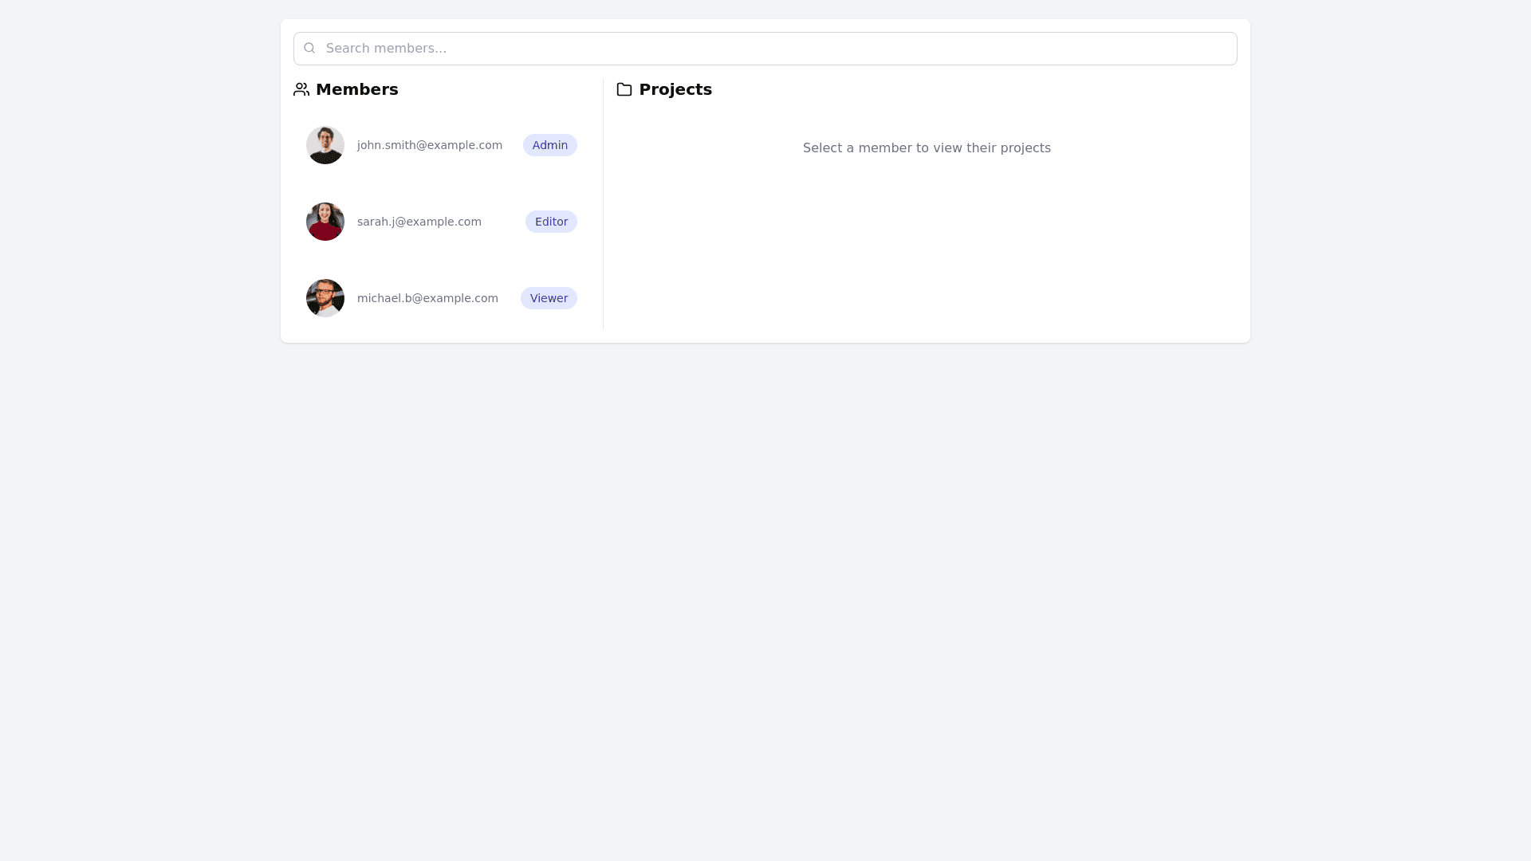Click the Admin role badge
Viewport: 1531px width, 861px height.
coord(550,145)
